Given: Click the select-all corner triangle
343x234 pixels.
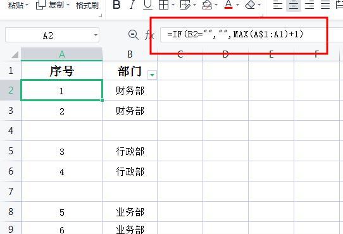Looking at the screenshot, I should 15,54.
